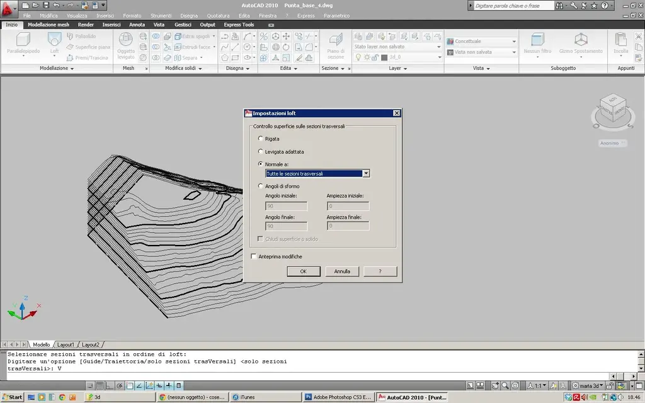Choose the Levigata adattata option

260,151
